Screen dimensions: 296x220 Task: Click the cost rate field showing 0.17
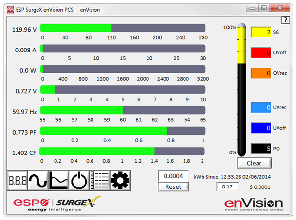point(227,187)
